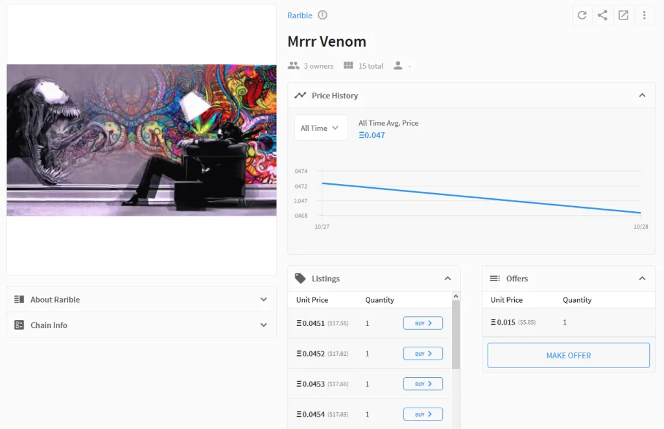Image resolution: width=664 pixels, height=429 pixels.
Task: Collapse the Offers panel
Action: pos(642,279)
